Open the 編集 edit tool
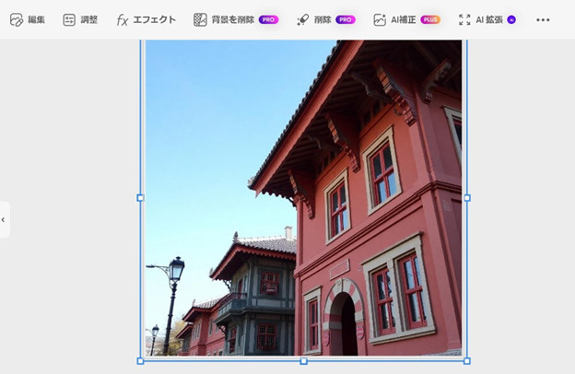 [28, 19]
